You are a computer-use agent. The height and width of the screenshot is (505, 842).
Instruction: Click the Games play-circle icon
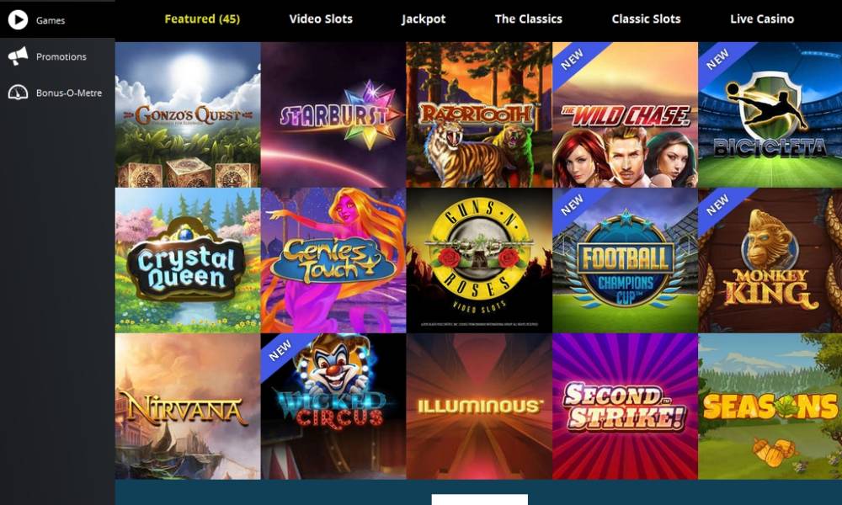click(x=18, y=20)
